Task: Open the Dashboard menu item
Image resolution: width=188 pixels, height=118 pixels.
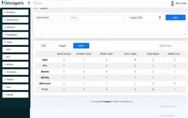Action: (x=15, y=12)
